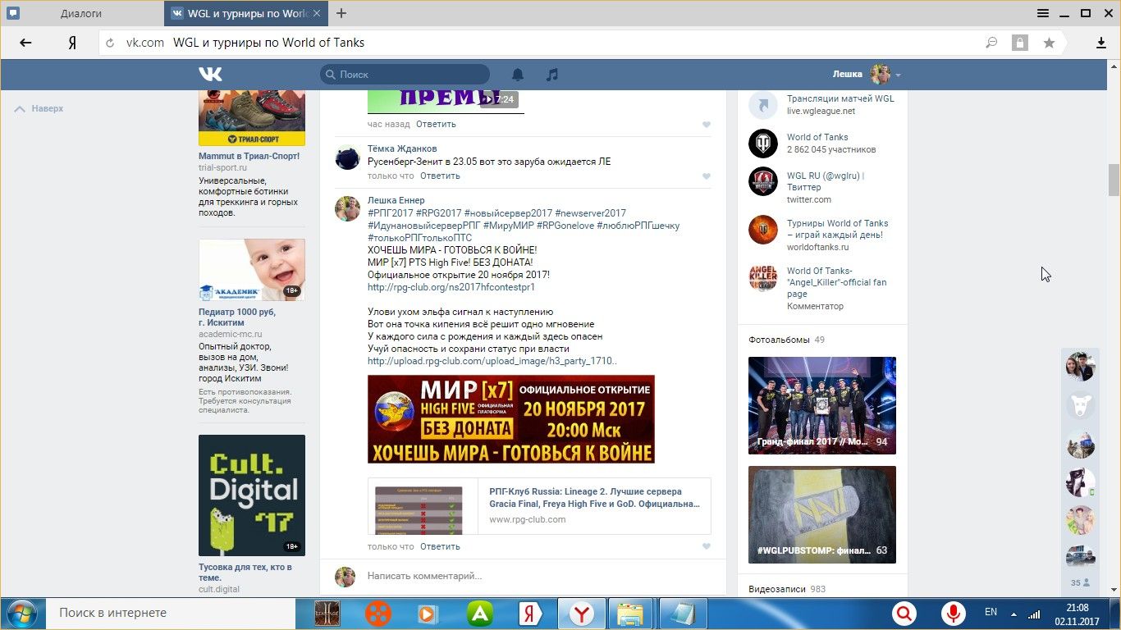The height and width of the screenshot is (630, 1121).
Task: Open WGL RU Twitter link
Action: click(826, 181)
